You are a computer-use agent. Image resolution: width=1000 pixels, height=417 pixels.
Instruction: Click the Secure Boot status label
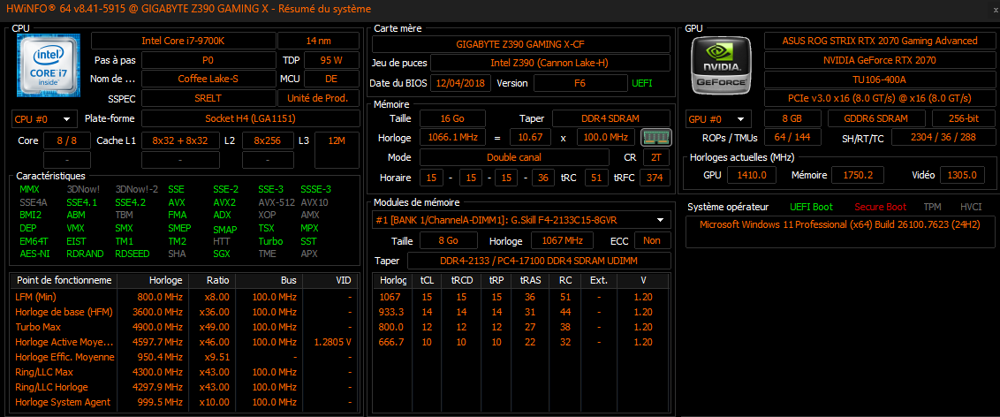[x=881, y=207]
